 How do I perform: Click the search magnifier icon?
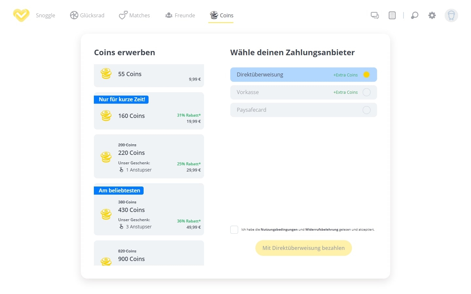414,15
